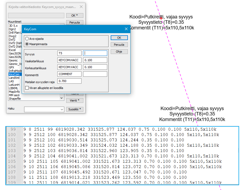Click the Suosikki * favorite button

pyautogui.click(x=75, y=109)
